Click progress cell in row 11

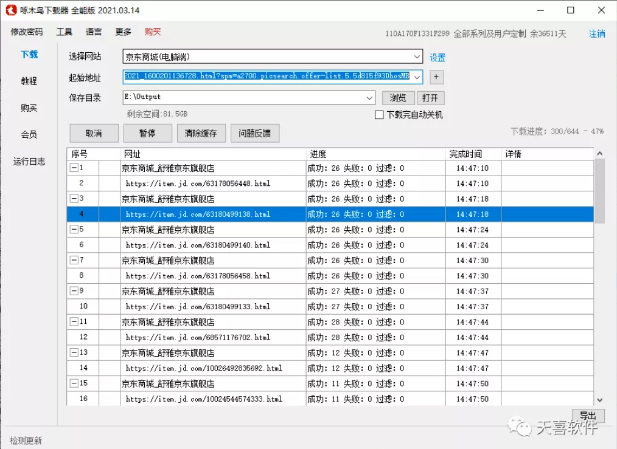(376, 322)
